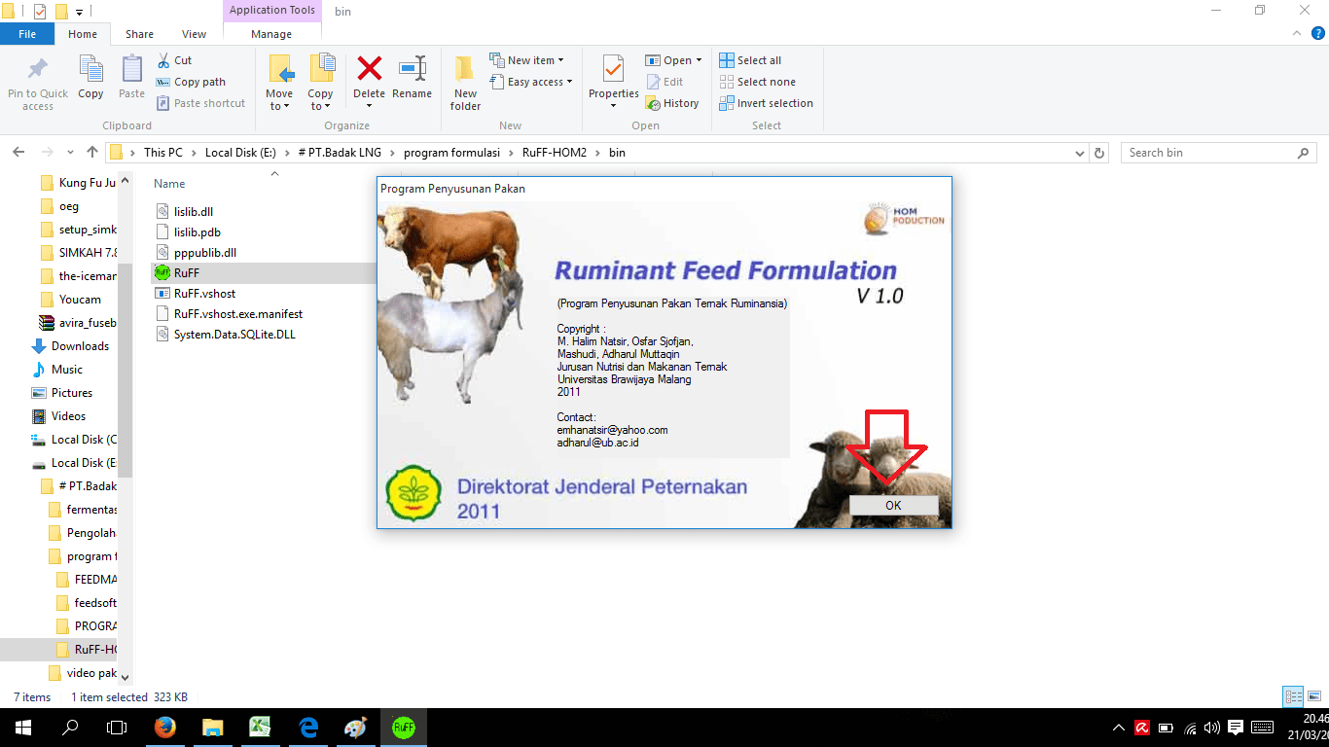The height and width of the screenshot is (747, 1329).
Task: Select the RuFF application file in list
Action: [x=186, y=273]
